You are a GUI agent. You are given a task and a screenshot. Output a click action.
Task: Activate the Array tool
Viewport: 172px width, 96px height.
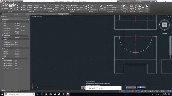tap(36, 10)
